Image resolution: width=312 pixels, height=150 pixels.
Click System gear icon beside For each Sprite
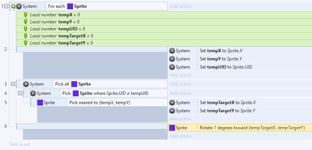[x=19, y=6]
